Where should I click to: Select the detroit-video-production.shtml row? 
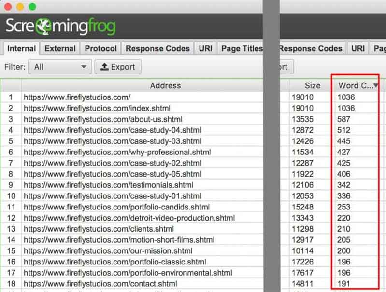point(129,218)
